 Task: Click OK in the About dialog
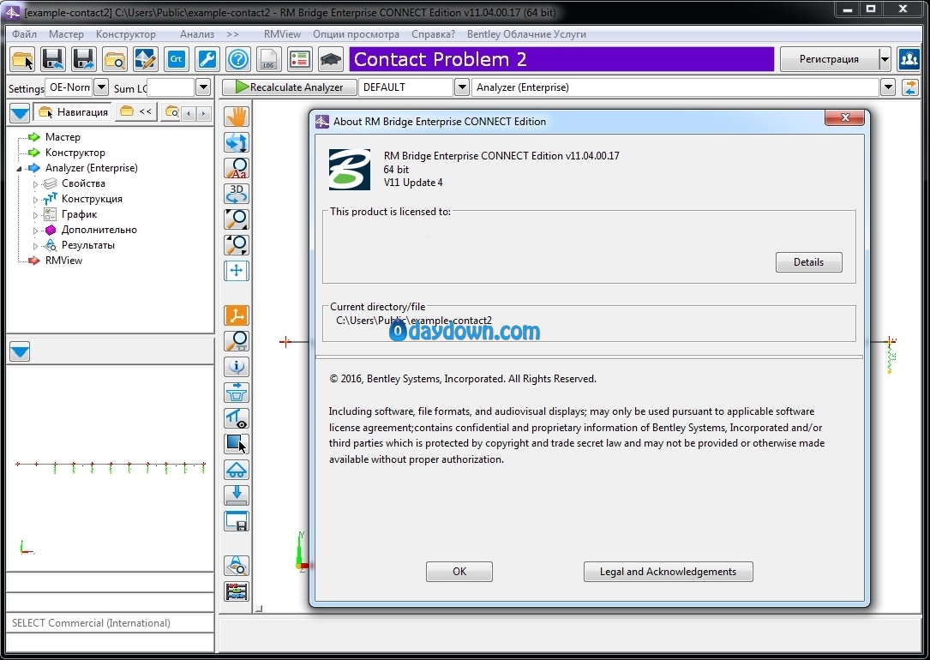click(x=459, y=572)
